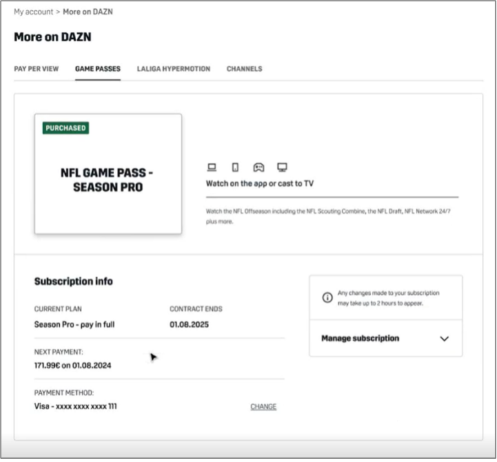Expand the Manage subscription chevron
Screen dimensions: 497x462
coord(444,339)
